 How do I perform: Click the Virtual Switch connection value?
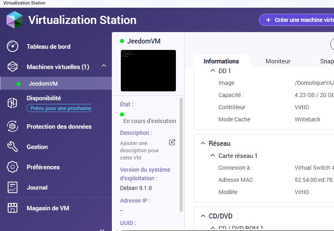314,168
